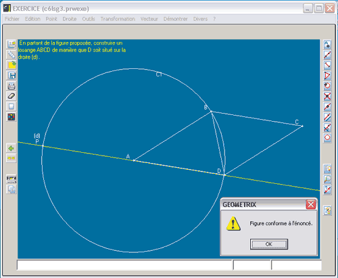
Task: Click the green back arrow icon
Action: (11, 148)
